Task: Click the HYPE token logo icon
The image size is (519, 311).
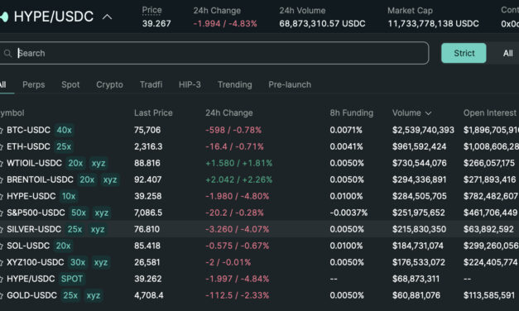Action: [4, 17]
